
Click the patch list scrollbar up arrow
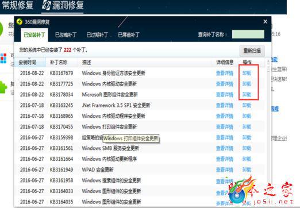(268, 61)
